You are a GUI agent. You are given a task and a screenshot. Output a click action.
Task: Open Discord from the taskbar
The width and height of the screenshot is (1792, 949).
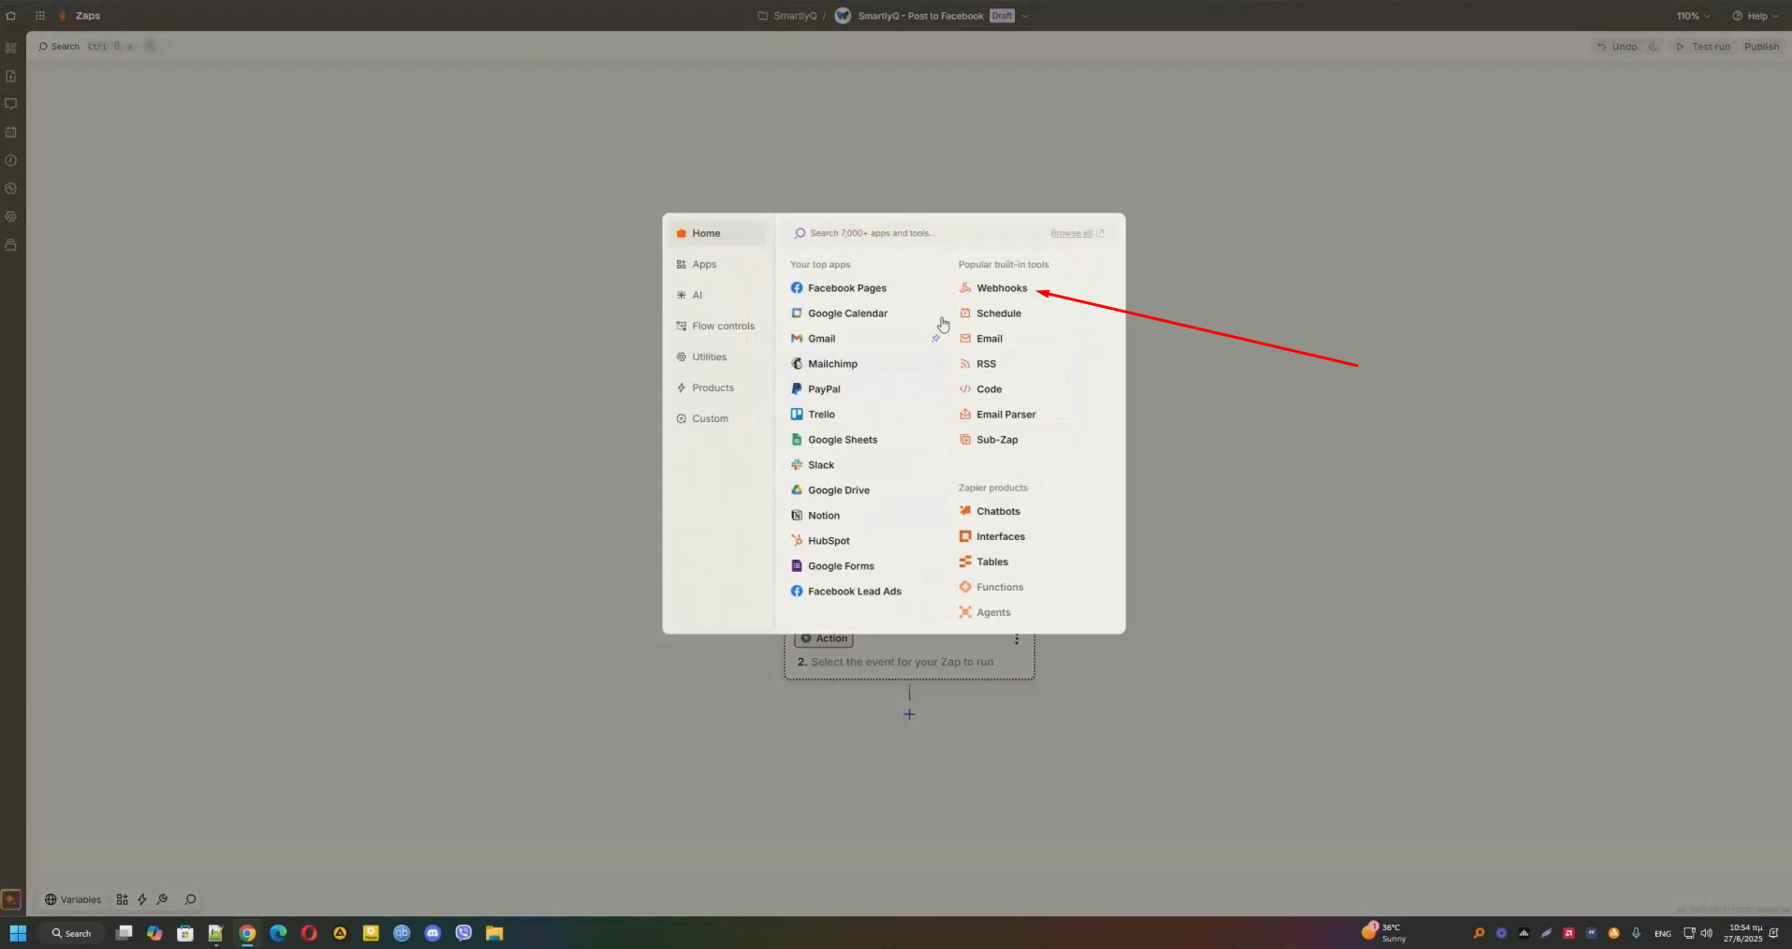coord(433,933)
